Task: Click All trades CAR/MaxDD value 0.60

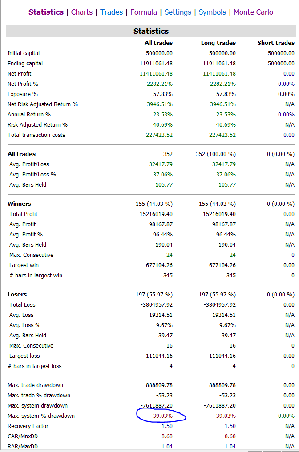Action: pyautogui.click(x=167, y=436)
